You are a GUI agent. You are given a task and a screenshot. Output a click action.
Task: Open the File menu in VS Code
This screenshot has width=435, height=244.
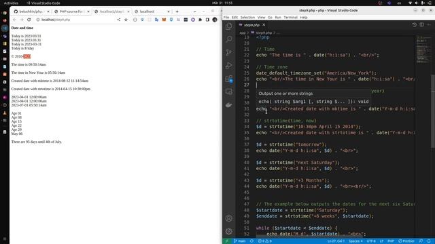pos(226,17)
